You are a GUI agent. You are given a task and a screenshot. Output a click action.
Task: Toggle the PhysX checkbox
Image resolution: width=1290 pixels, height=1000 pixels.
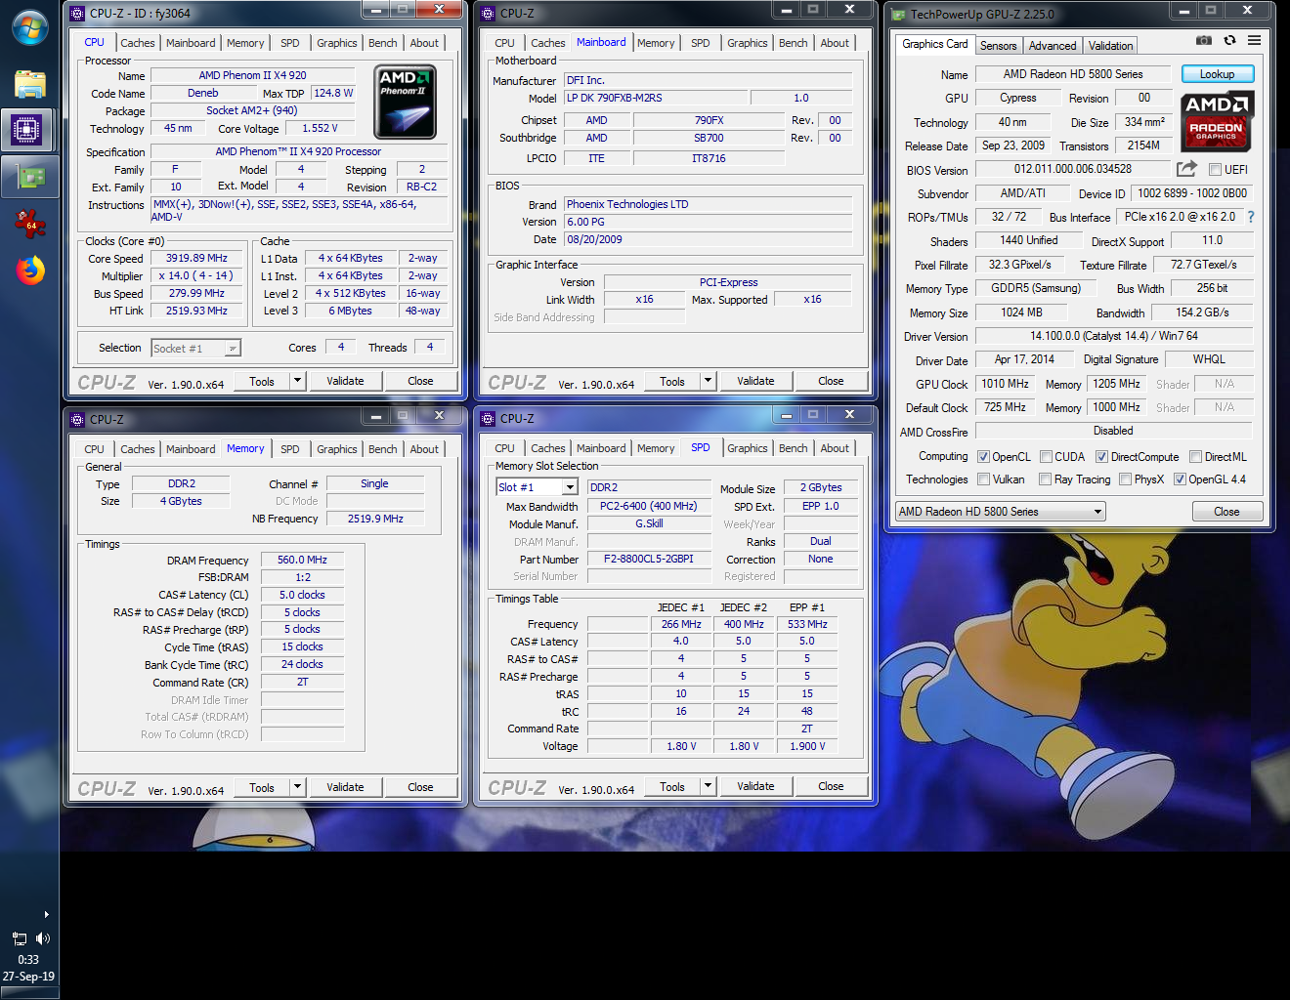point(1125,479)
